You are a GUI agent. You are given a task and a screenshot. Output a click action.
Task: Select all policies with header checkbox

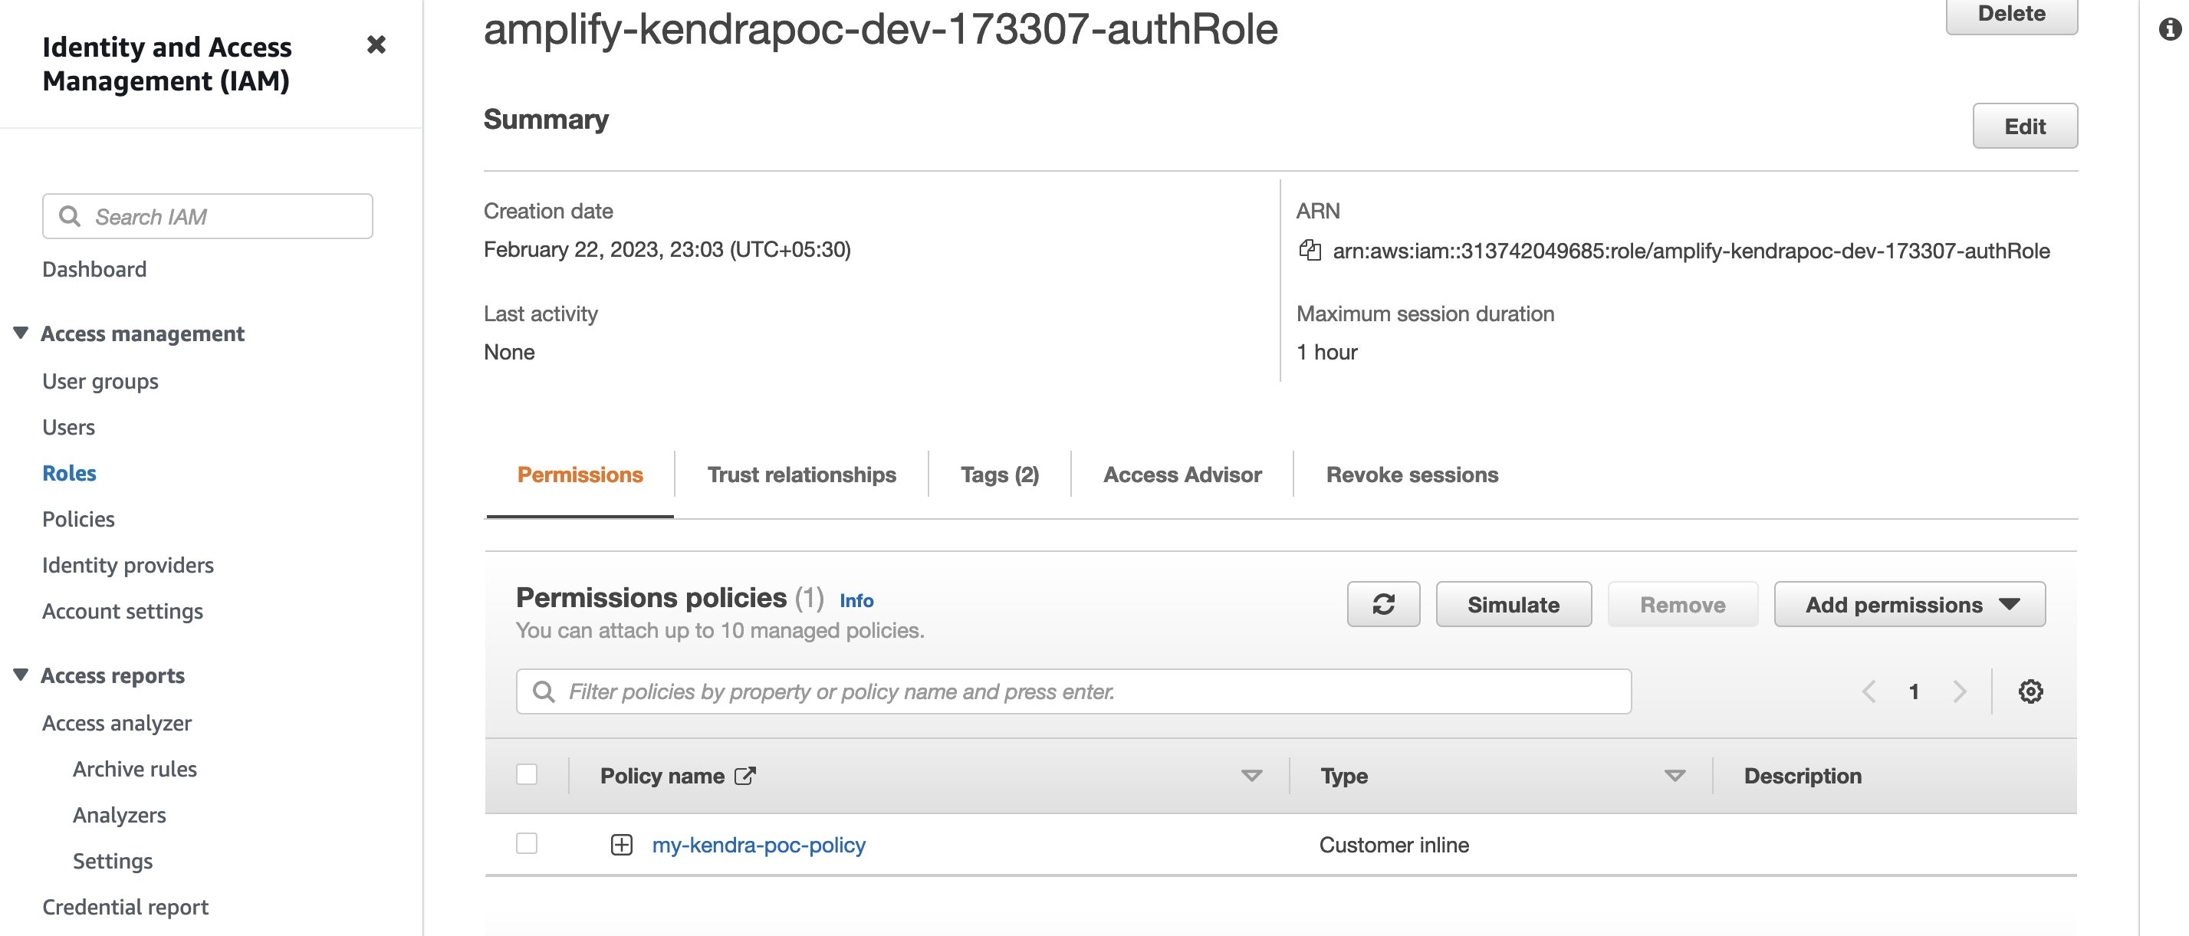(527, 774)
